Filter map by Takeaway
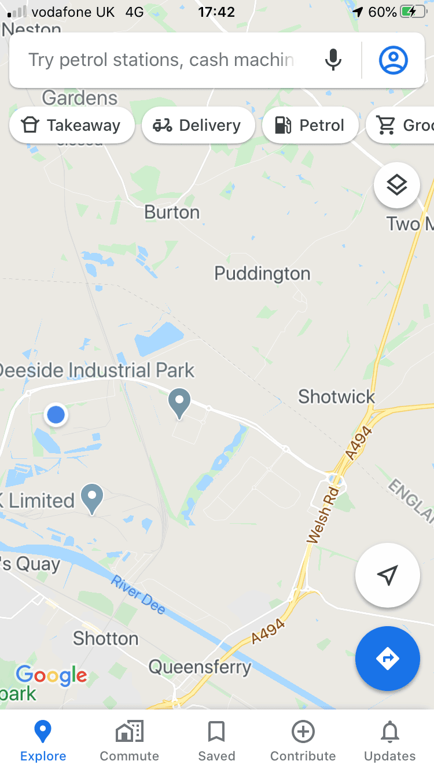The image size is (434, 772). (72, 125)
